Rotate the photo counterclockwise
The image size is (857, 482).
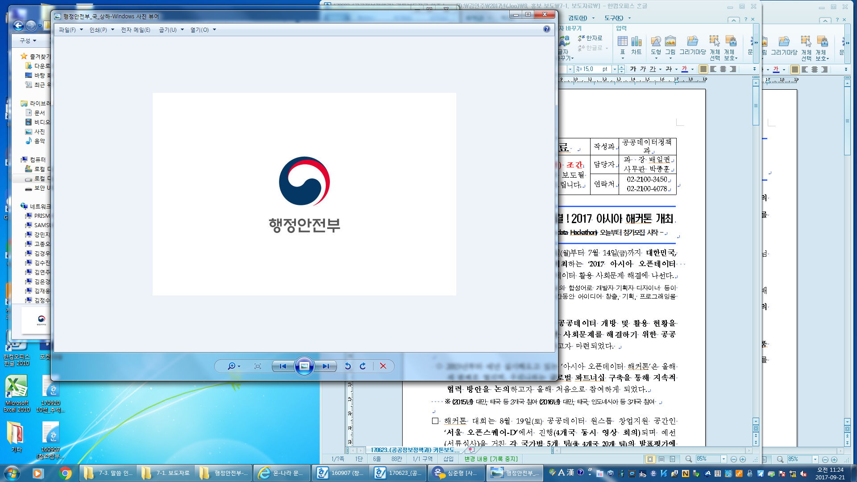[x=348, y=366]
